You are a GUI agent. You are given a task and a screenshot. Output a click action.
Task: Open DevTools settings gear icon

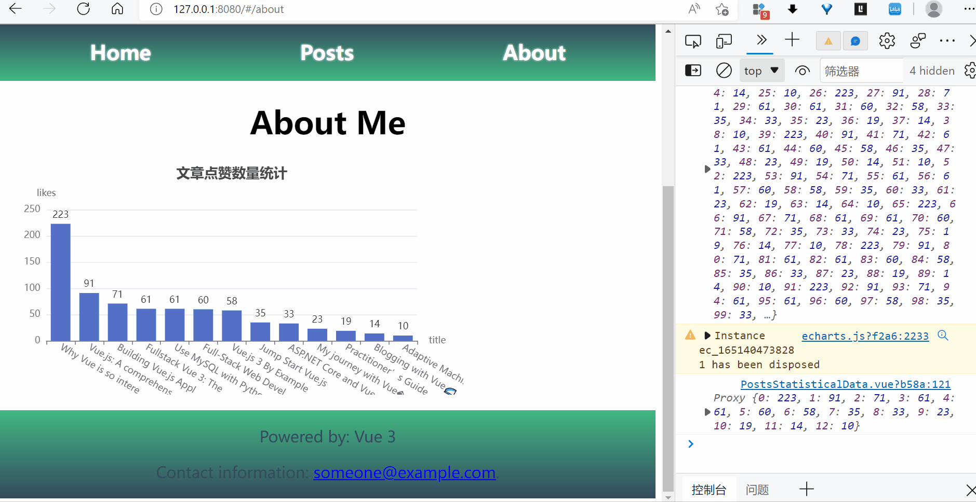tap(887, 41)
